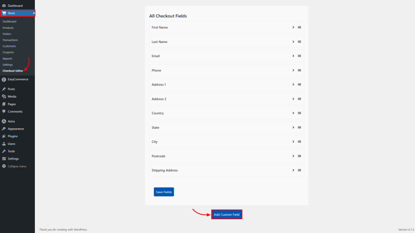415x233 pixels.
Task: Click the Pages document icon
Action: tap(4, 104)
